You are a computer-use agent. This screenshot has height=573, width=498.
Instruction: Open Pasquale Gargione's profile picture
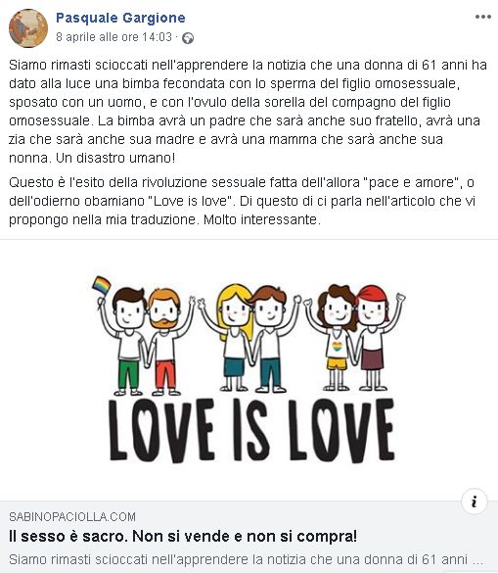point(28,28)
